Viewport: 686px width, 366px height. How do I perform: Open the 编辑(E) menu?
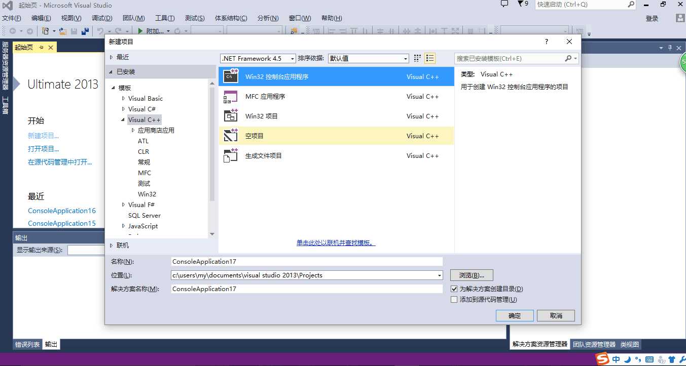[41, 18]
